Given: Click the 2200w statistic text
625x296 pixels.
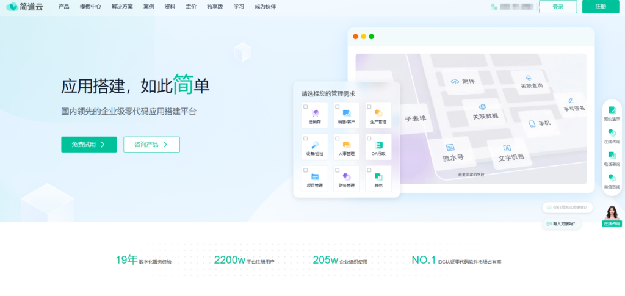Looking at the screenshot, I should point(229,260).
